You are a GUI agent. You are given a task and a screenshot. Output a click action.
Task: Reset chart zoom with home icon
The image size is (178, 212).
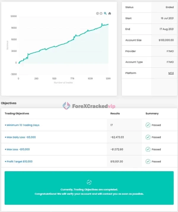(109, 13)
